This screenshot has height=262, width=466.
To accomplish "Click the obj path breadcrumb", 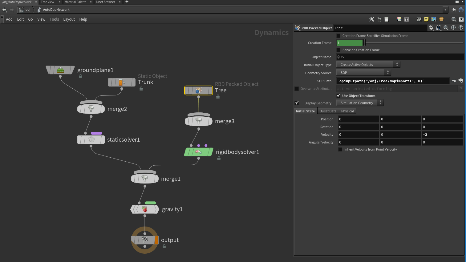I will (25, 10).
